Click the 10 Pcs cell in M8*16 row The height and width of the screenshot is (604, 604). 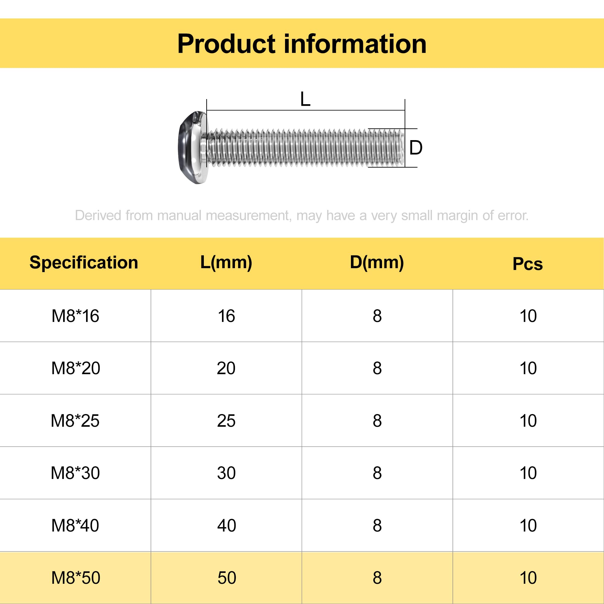pos(528,316)
